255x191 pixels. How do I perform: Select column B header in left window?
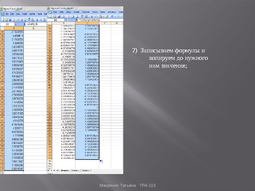pyautogui.click(x=33, y=28)
